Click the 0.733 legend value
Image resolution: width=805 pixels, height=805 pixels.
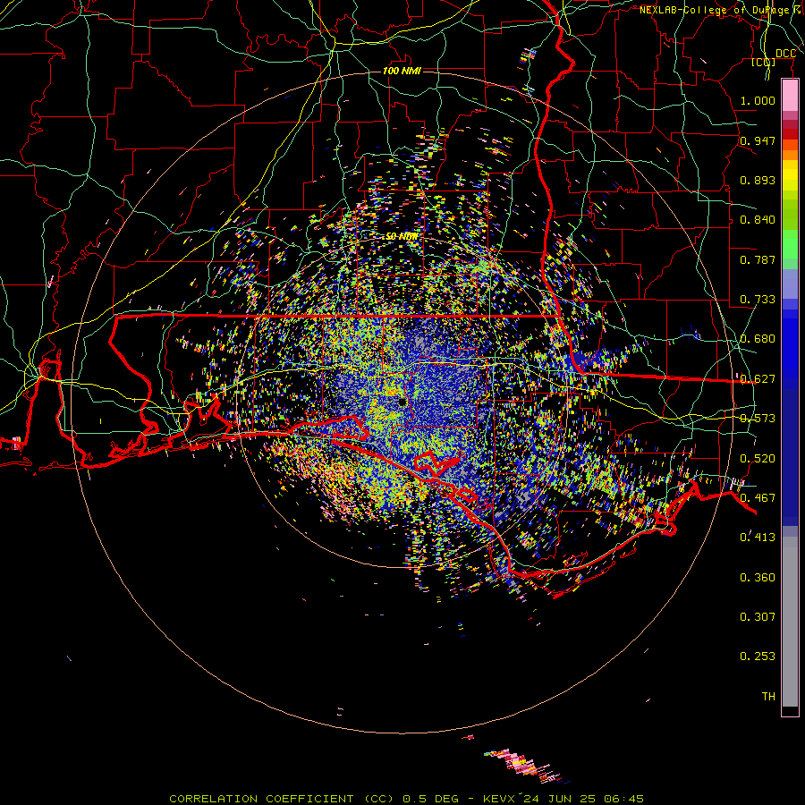[x=758, y=300]
